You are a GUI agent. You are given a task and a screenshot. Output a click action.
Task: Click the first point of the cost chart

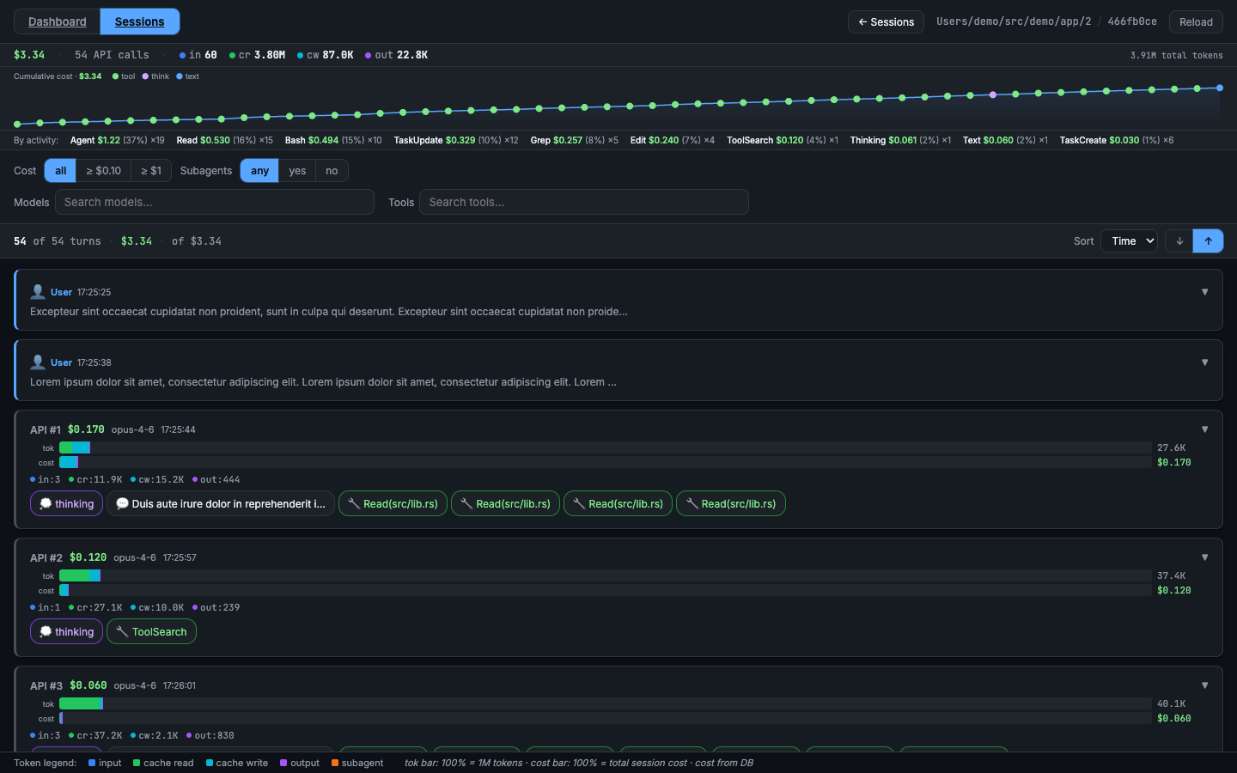(x=17, y=124)
